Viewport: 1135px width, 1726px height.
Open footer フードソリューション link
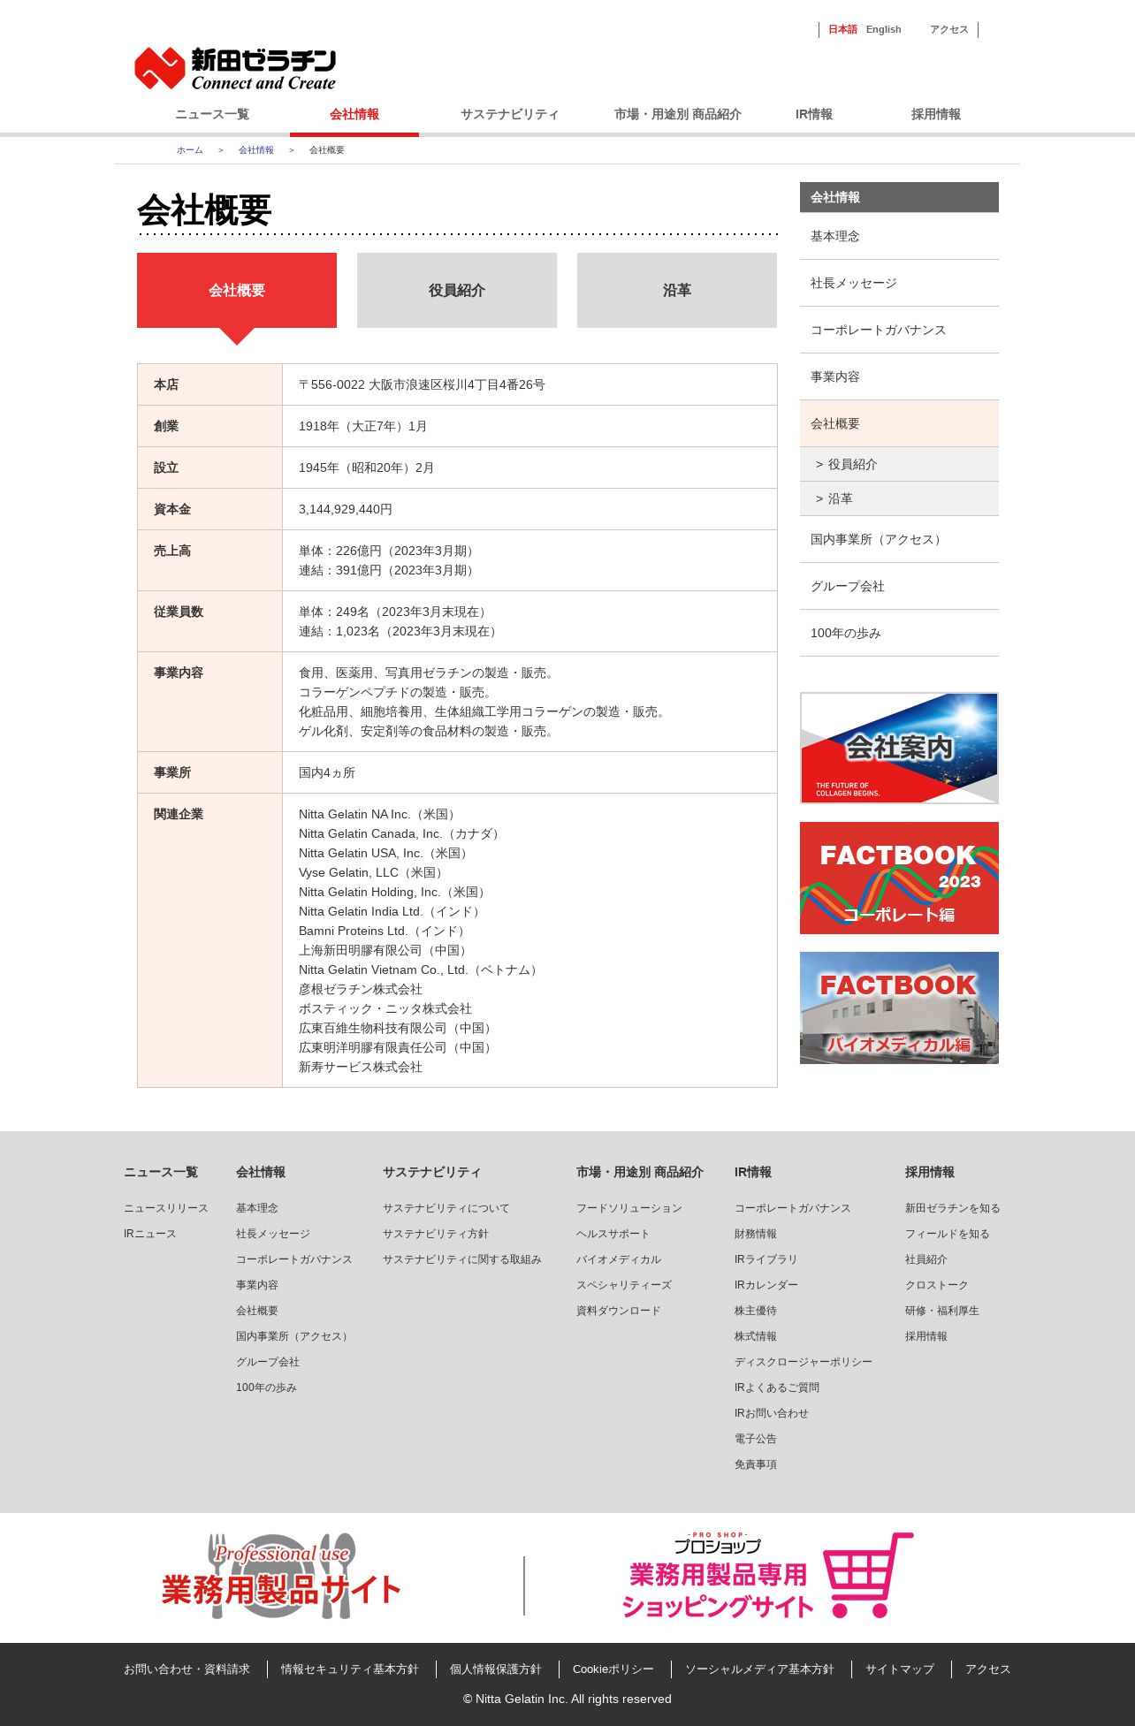(628, 1208)
